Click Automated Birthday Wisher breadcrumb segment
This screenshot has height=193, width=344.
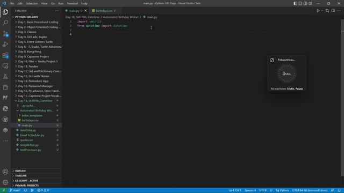click(120, 17)
